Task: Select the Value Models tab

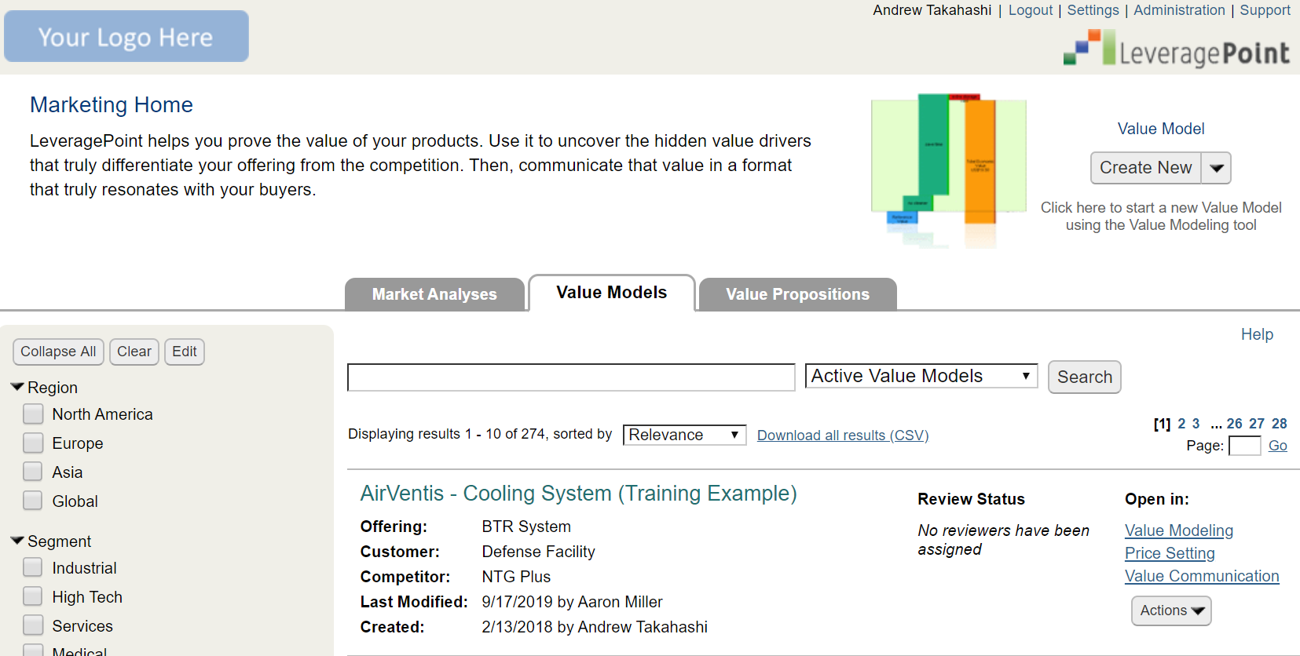Action: [x=612, y=293]
